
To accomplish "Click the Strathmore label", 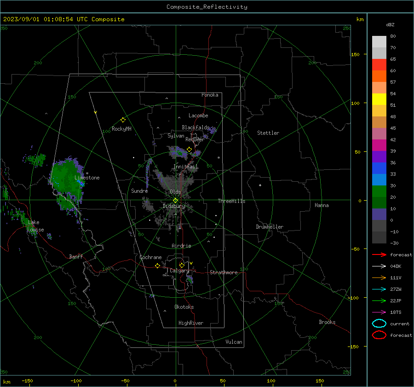I will (224, 272).
